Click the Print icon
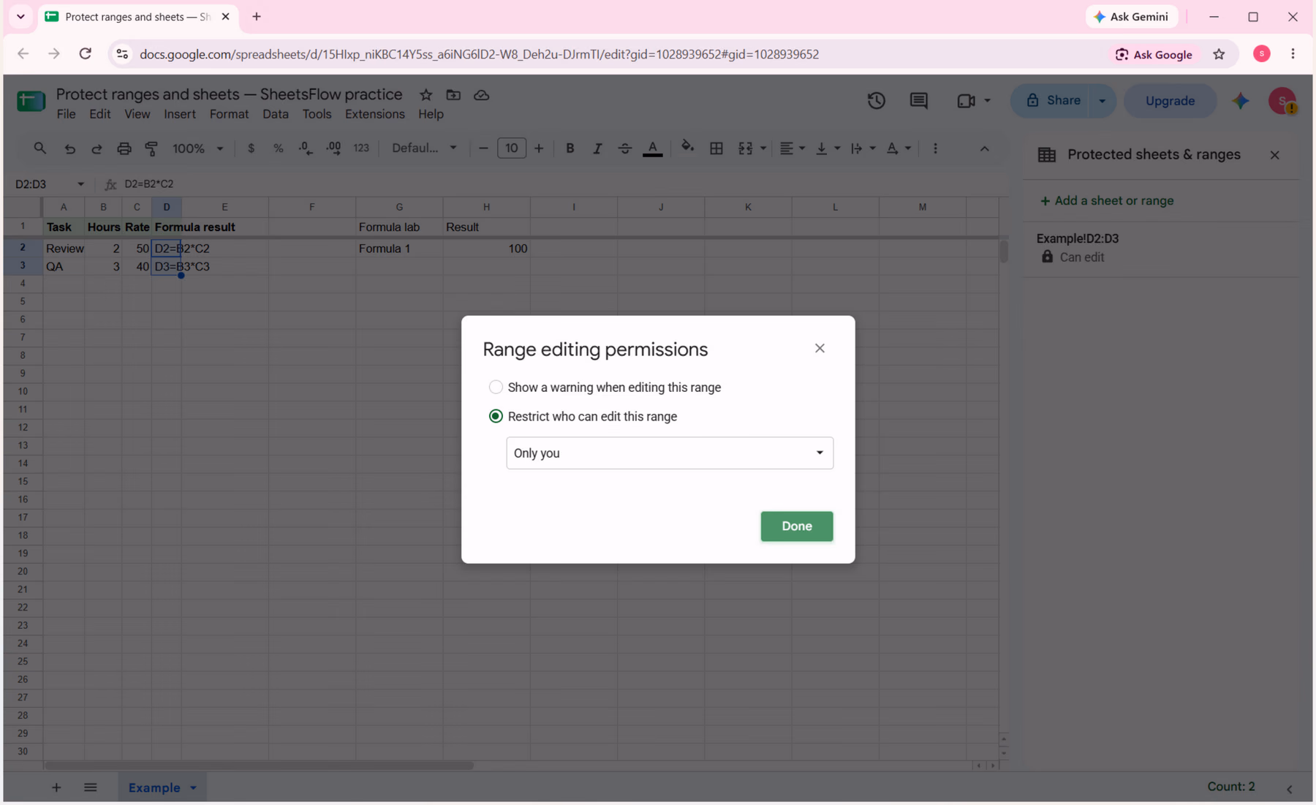 124,148
